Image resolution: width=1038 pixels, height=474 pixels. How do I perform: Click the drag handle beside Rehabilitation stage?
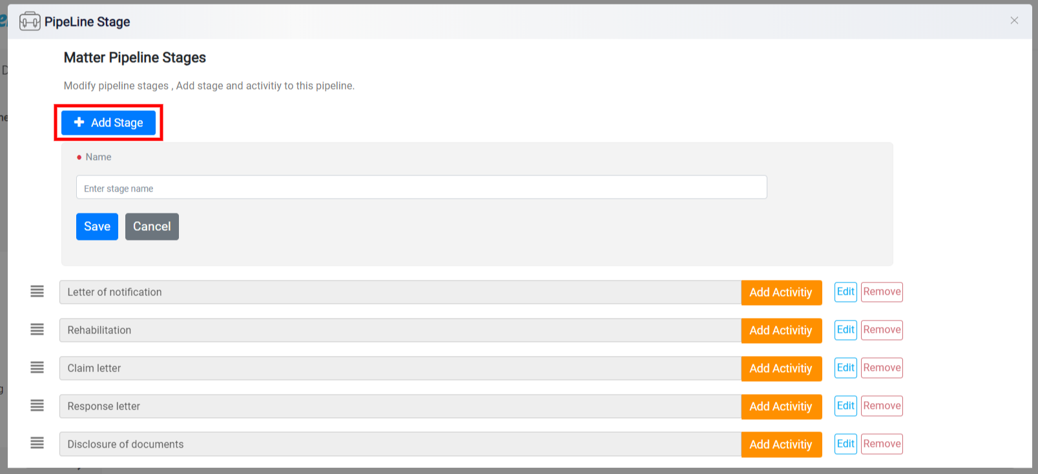tap(37, 330)
